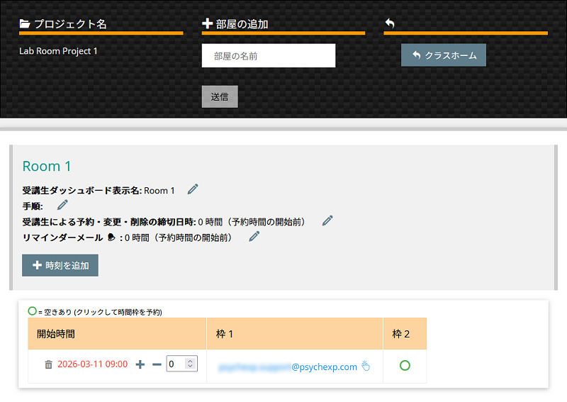567x402 pixels.
Task: Edit the 受講生ダッシュボード表示名 with pencil icon
Action: pos(193,189)
